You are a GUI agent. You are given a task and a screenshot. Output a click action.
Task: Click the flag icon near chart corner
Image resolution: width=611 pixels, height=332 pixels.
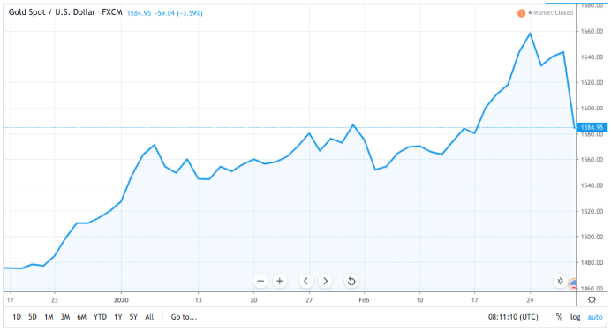[x=573, y=284]
